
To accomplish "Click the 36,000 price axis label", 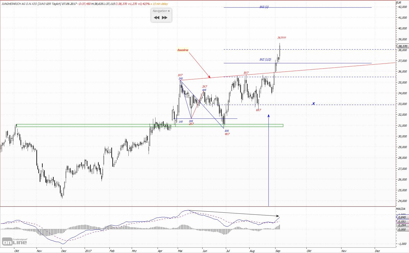I will click(402, 71).
